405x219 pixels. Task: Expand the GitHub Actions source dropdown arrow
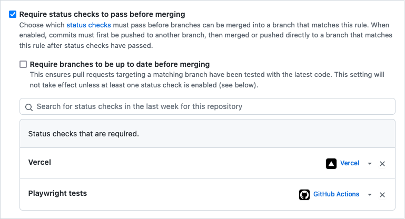[x=370, y=195]
